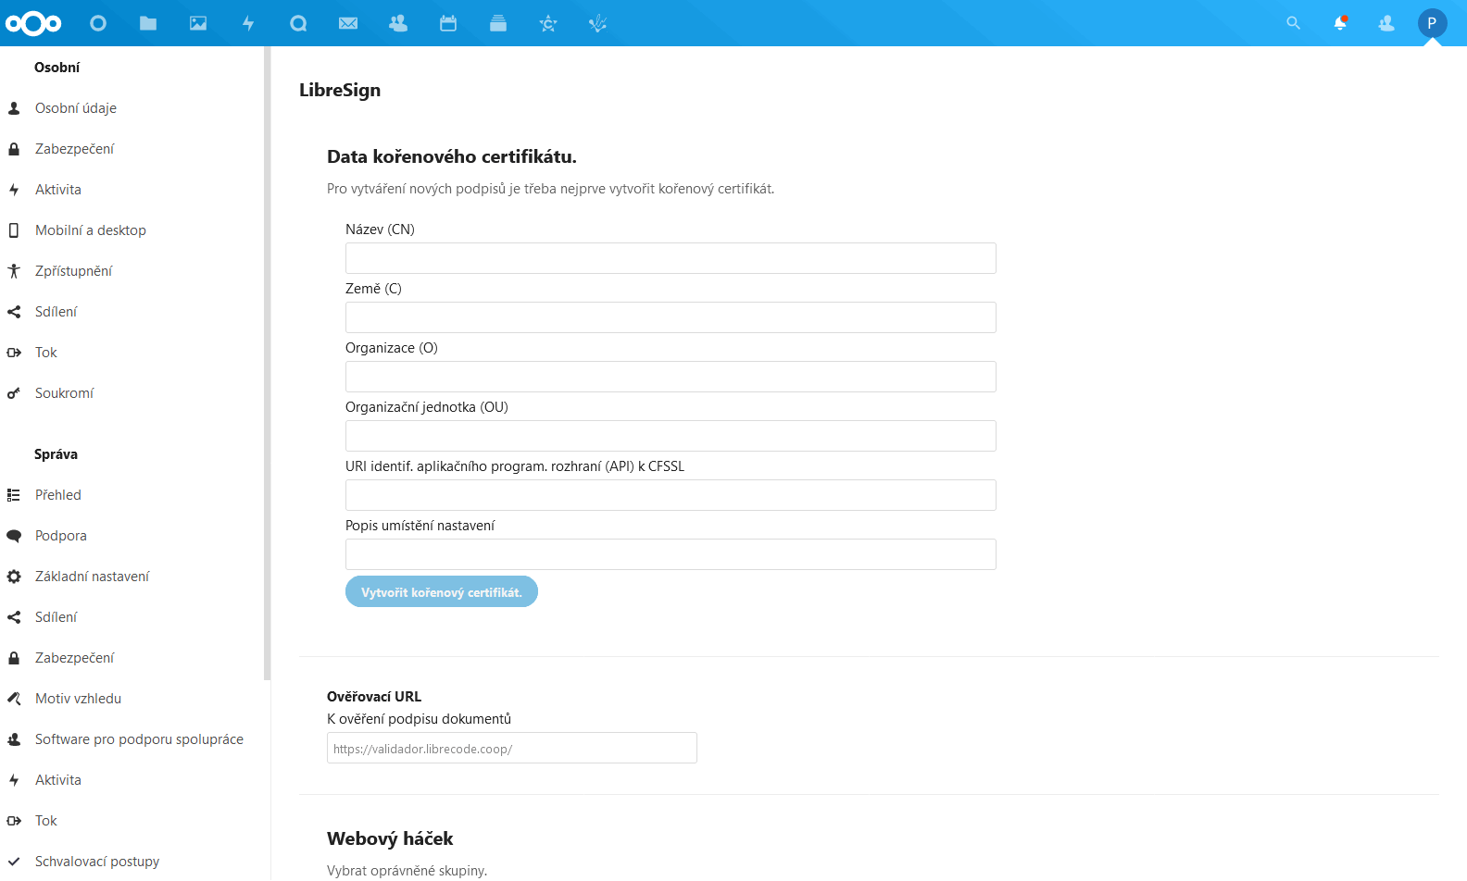Open the Talk app icon in top bar
1467x881 pixels.
click(x=298, y=23)
